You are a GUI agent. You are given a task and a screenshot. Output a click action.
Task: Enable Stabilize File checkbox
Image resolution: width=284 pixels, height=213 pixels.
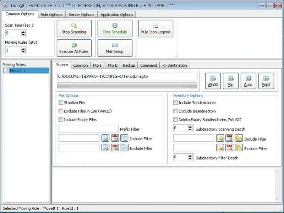pyautogui.click(x=61, y=103)
